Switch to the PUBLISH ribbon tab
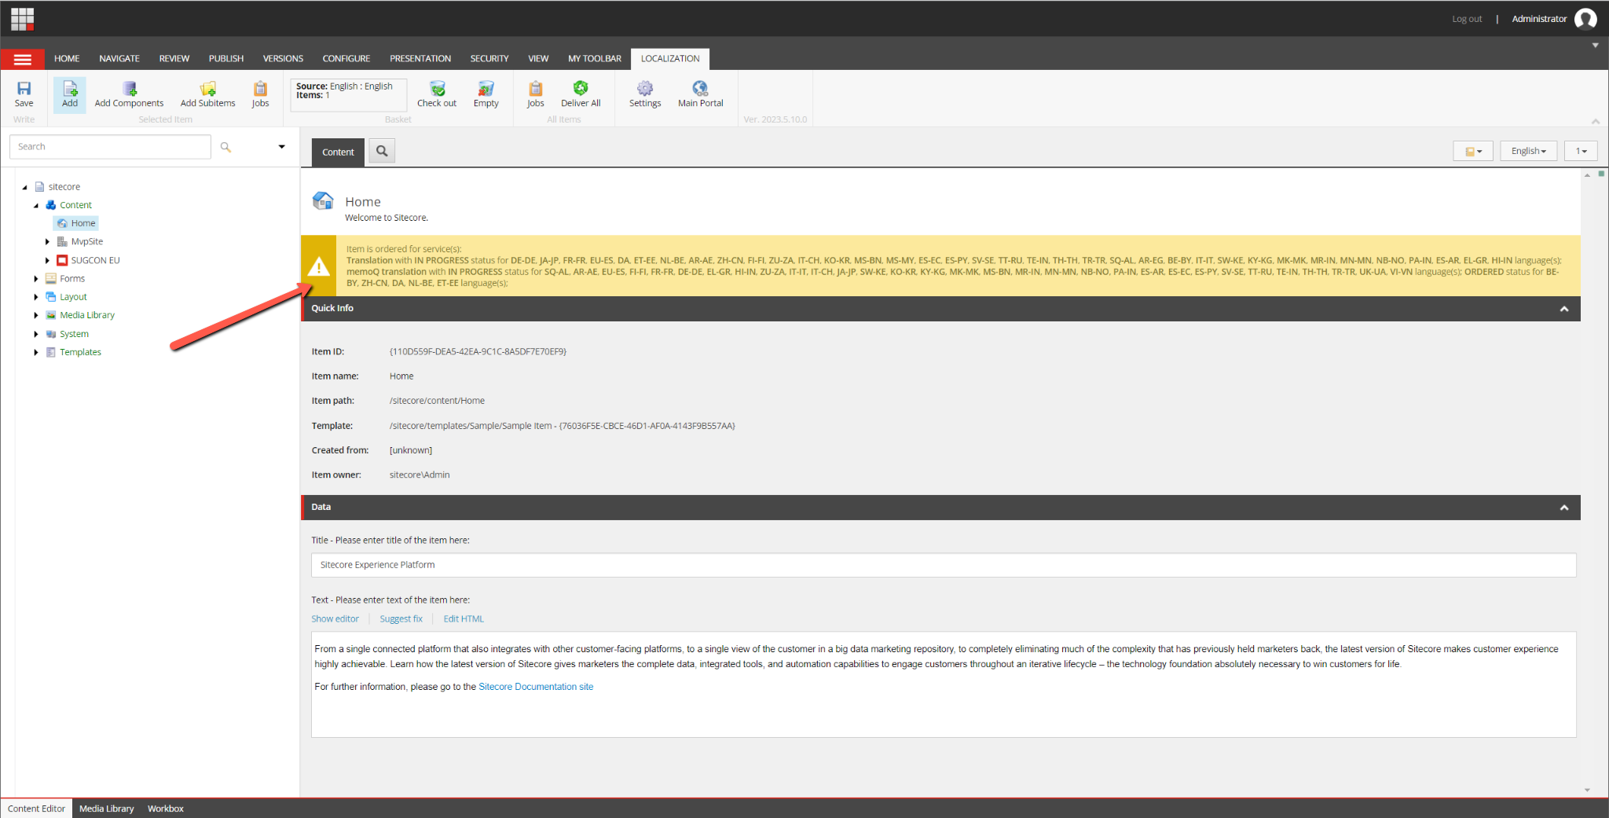 (x=226, y=59)
